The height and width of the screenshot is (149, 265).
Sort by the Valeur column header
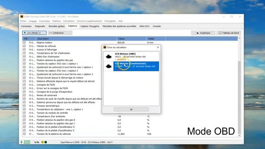(x=131, y=38)
